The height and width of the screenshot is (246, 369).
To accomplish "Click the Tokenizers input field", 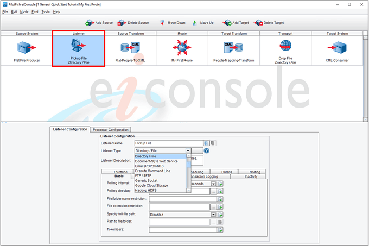I will tap(183, 230).
